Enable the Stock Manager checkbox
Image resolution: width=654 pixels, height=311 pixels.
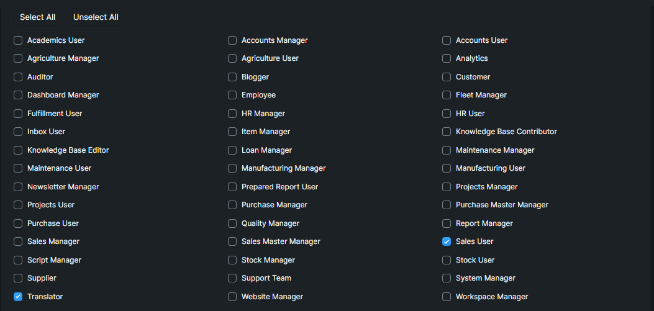coord(232,260)
